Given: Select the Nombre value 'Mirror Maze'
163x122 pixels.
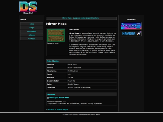Looking at the screenshot, I should [x=72, y=64].
